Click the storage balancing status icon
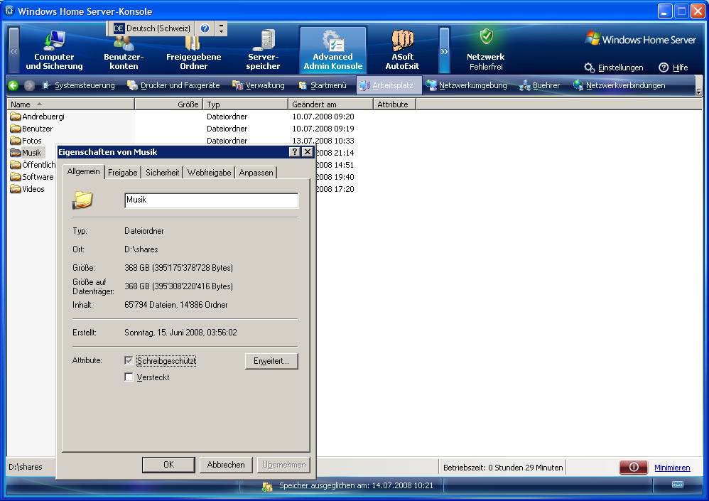The height and width of the screenshot is (501, 709). (x=267, y=486)
